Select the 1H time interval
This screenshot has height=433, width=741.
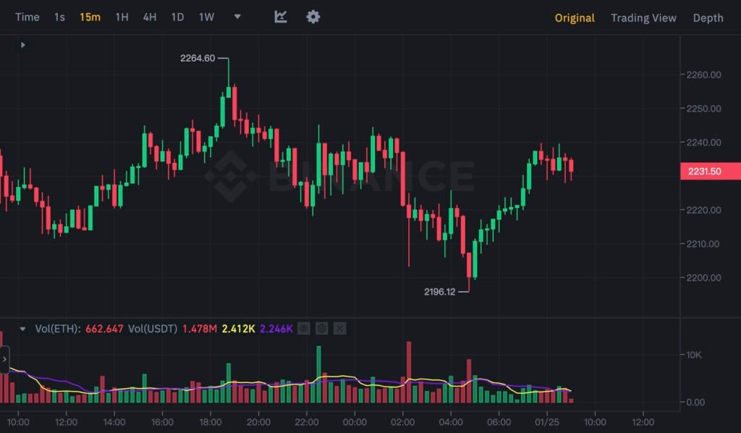tap(122, 17)
